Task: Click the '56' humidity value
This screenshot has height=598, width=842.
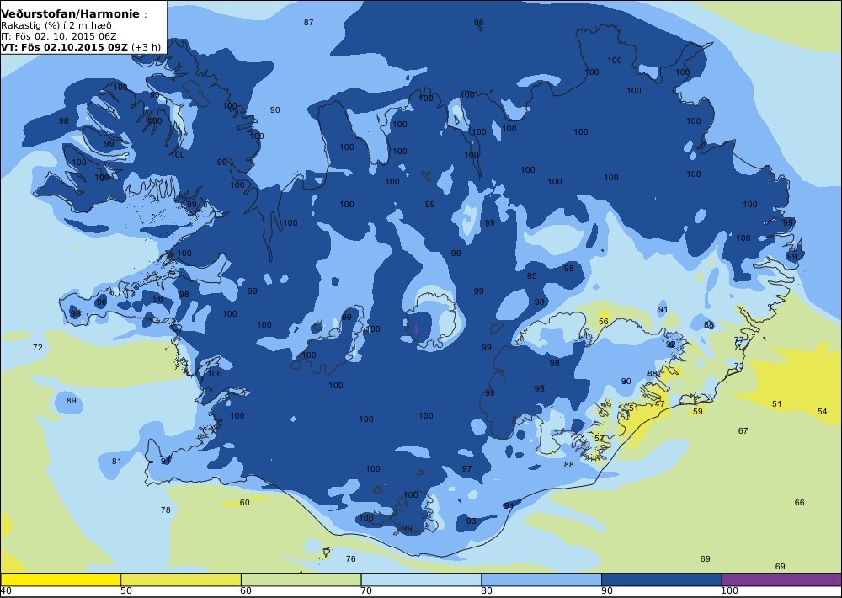Action: pos(604,321)
